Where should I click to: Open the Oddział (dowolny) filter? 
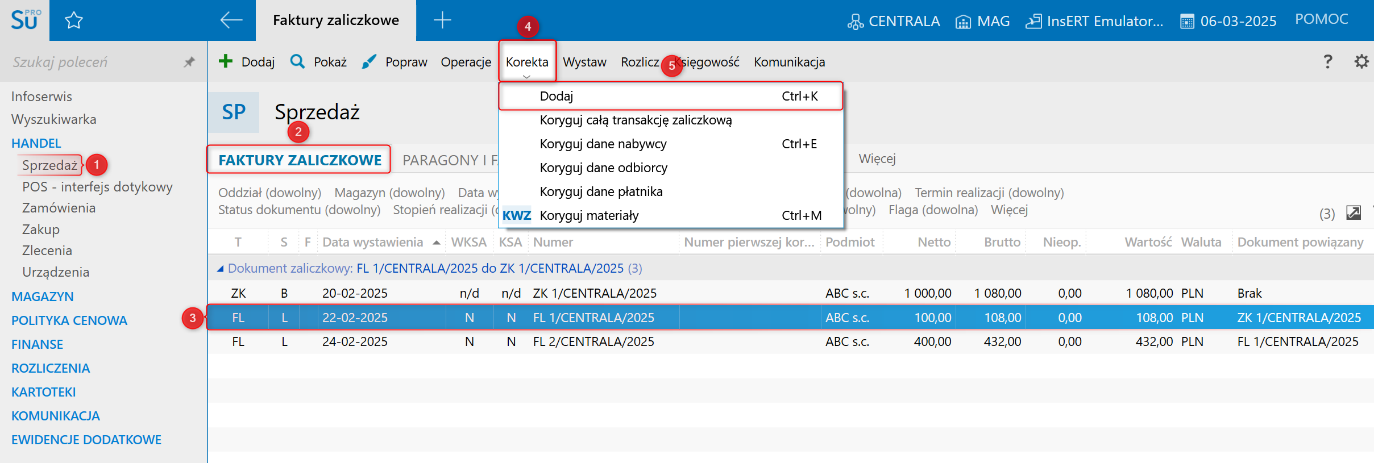[269, 193]
